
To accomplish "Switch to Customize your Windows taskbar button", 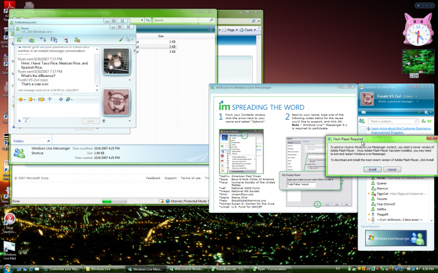I will pos(62,269).
